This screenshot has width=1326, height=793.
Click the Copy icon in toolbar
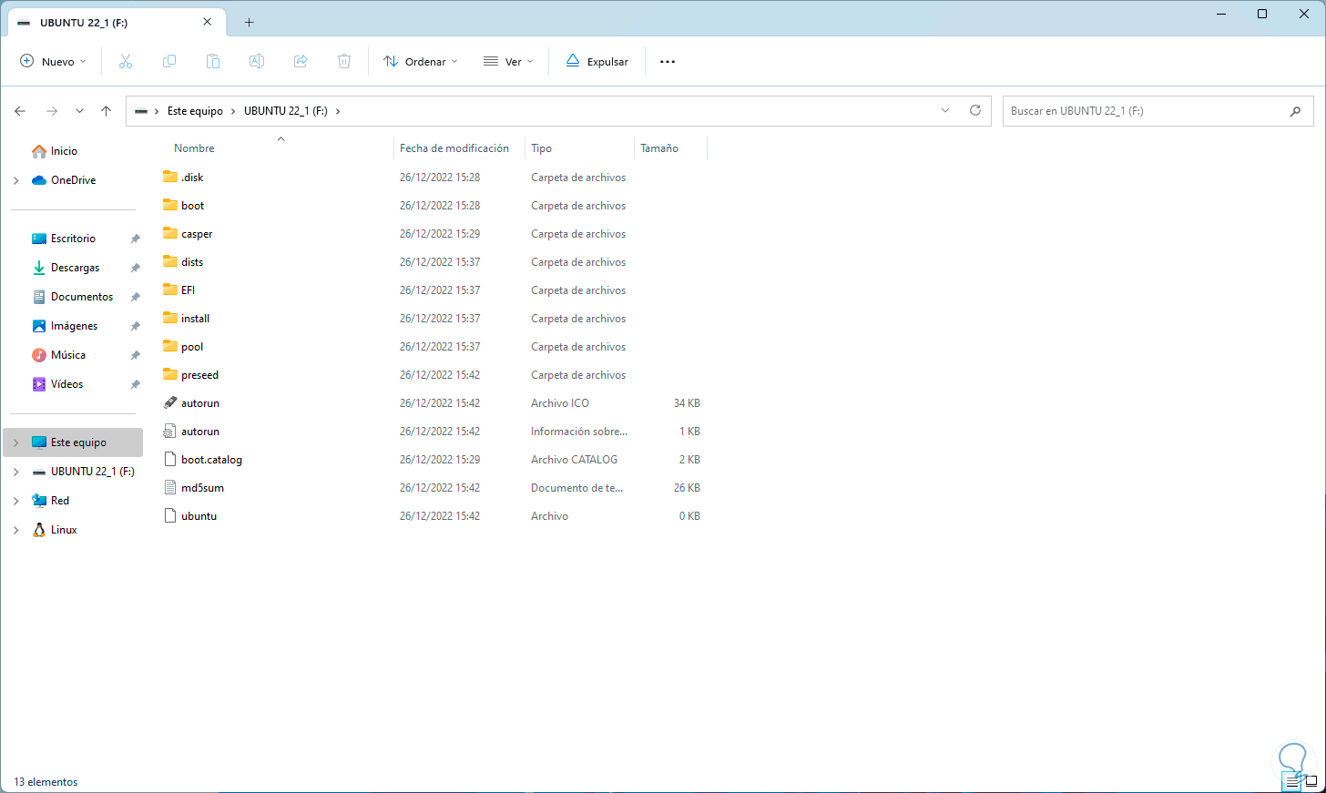[x=169, y=61]
